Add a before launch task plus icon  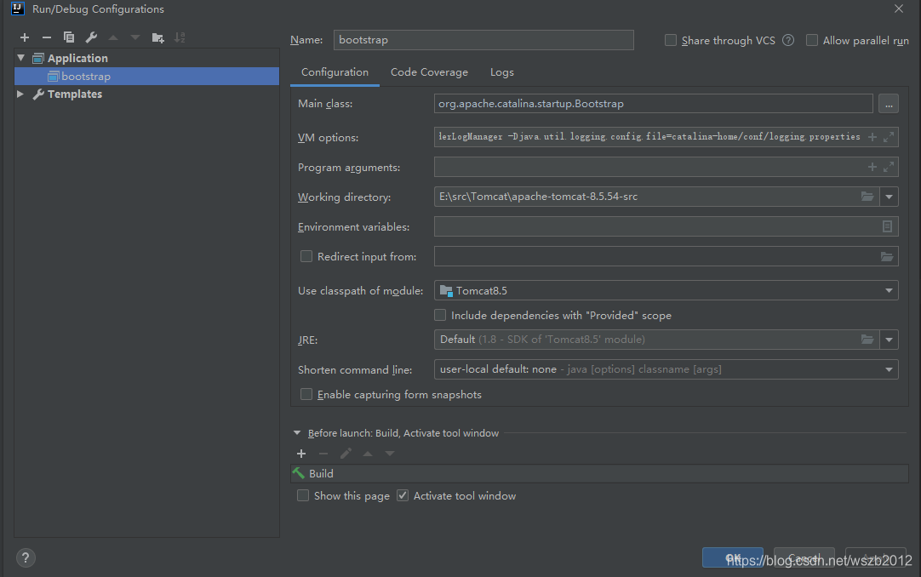click(301, 453)
